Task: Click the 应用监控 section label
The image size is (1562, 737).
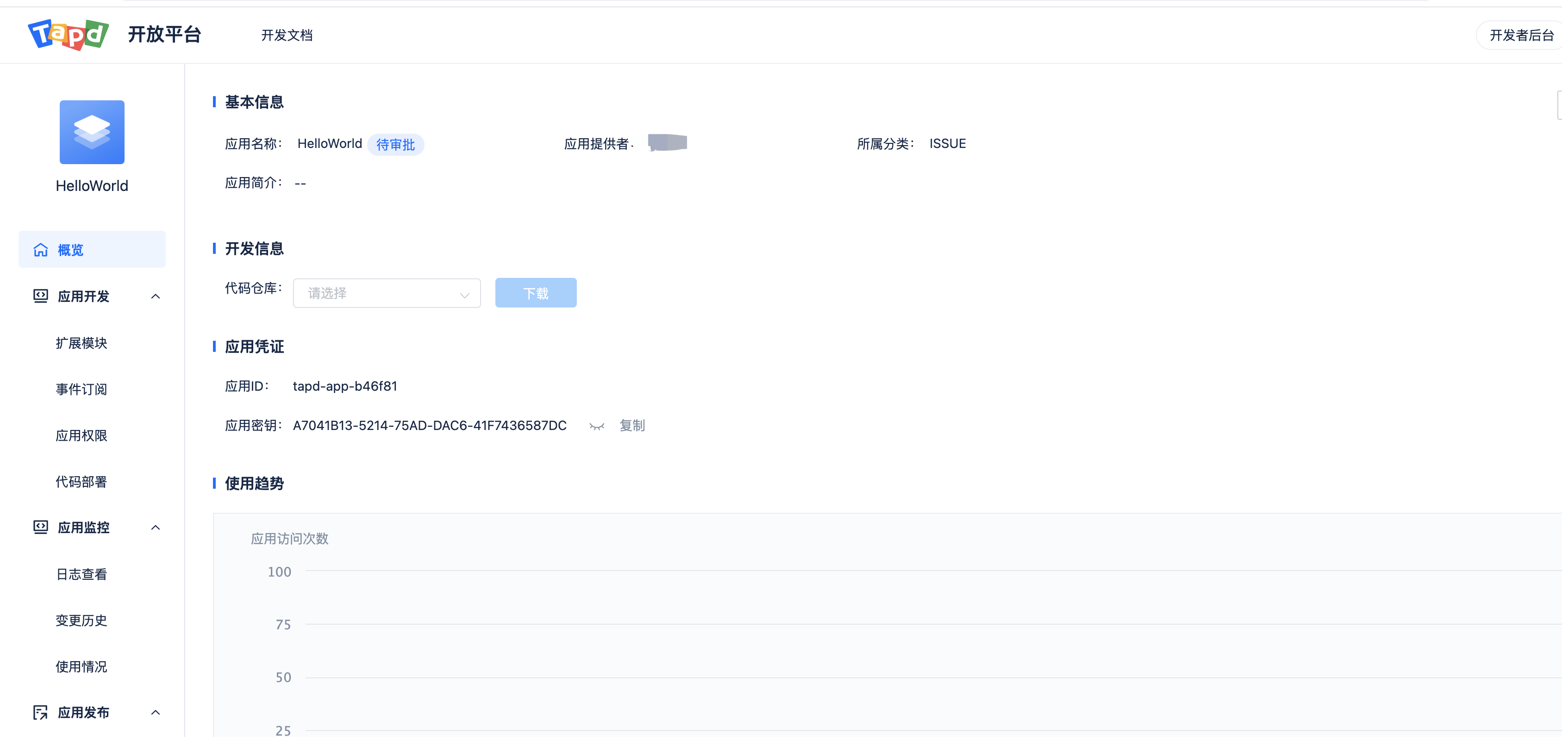Action: [x=84, y=528]
